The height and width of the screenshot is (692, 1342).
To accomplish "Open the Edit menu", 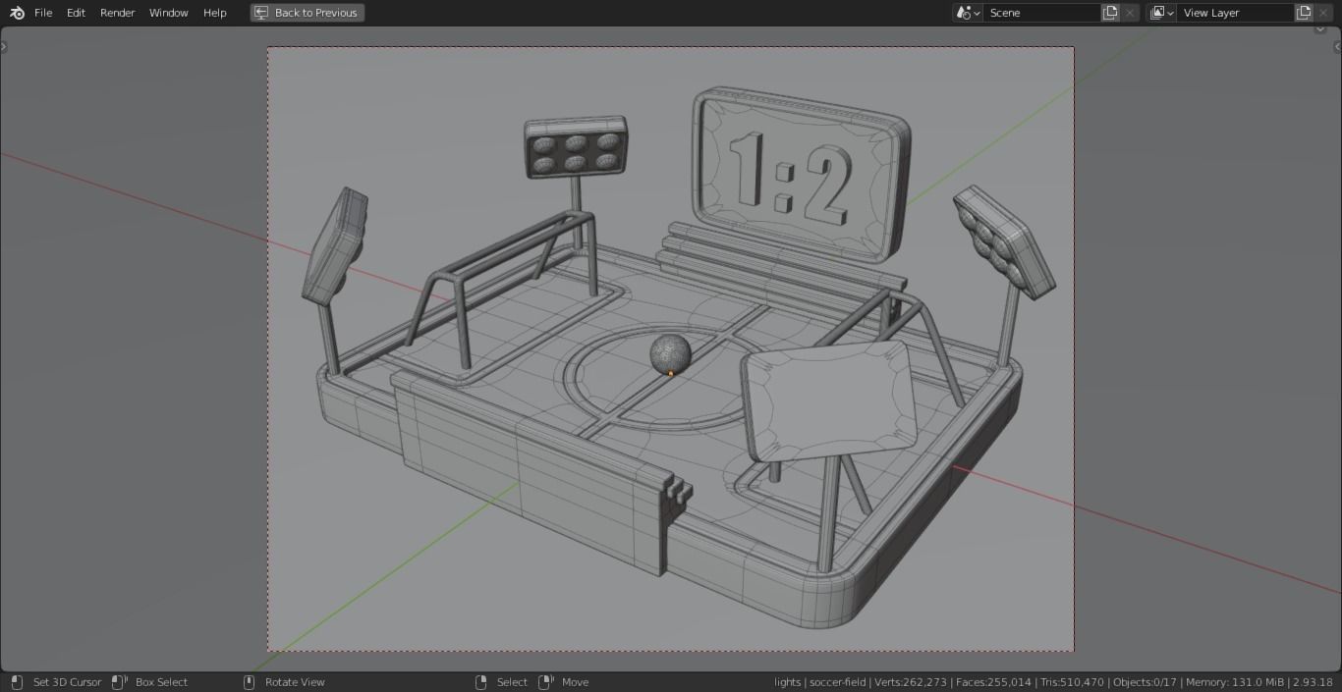I will [x=76, y=13].
